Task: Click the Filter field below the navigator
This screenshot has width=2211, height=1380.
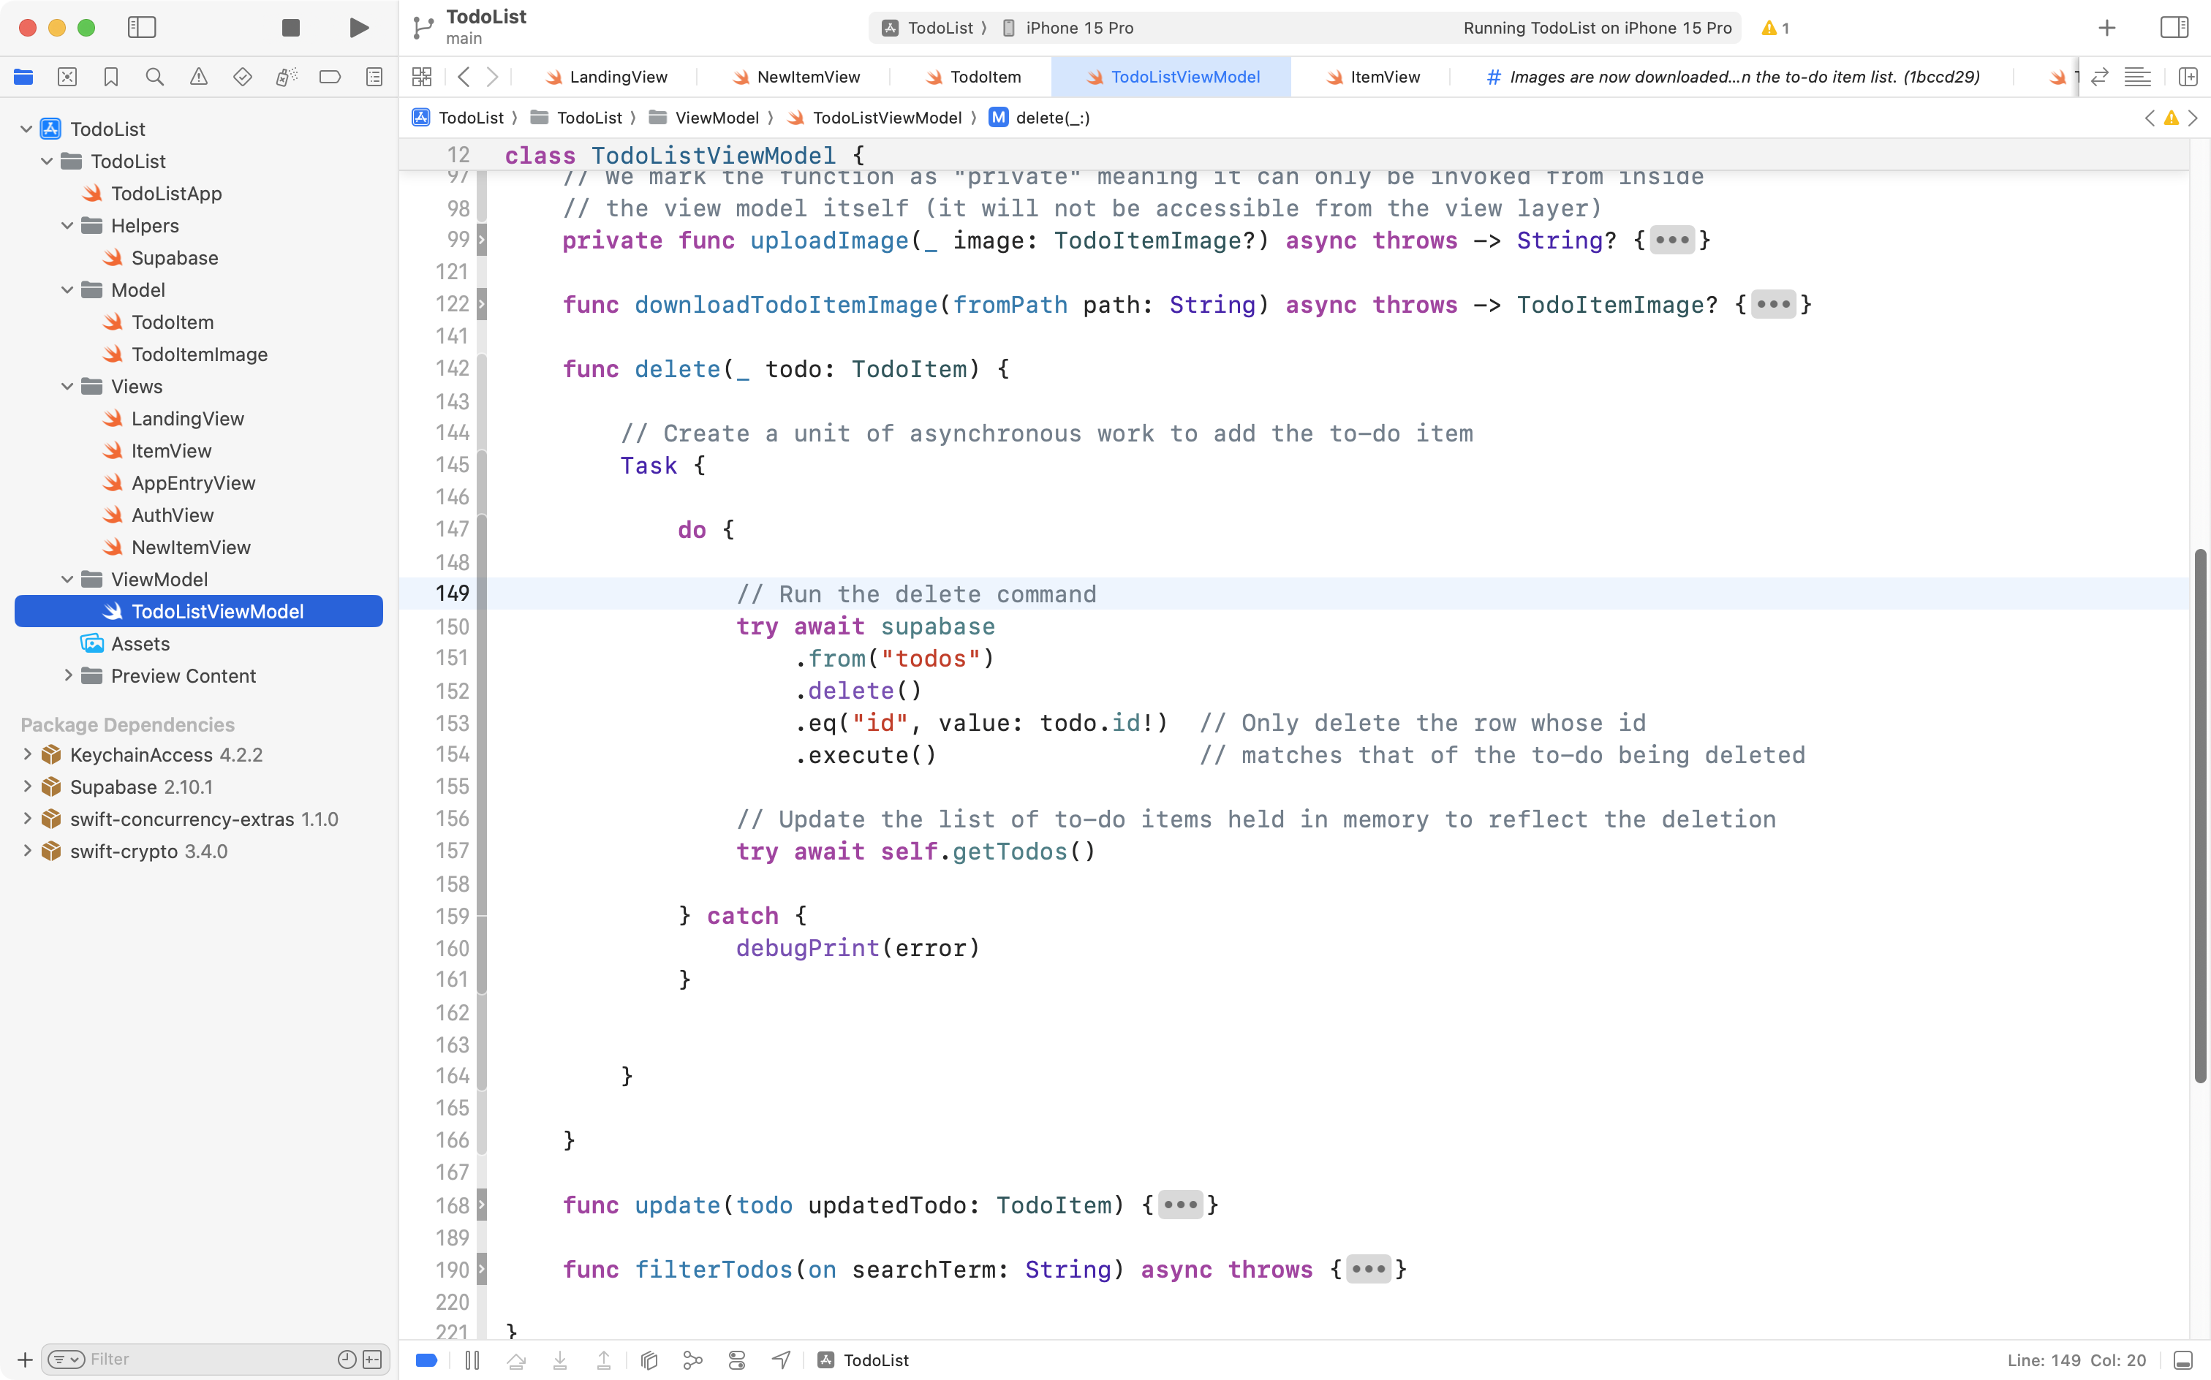Action: click(183, 1359)
